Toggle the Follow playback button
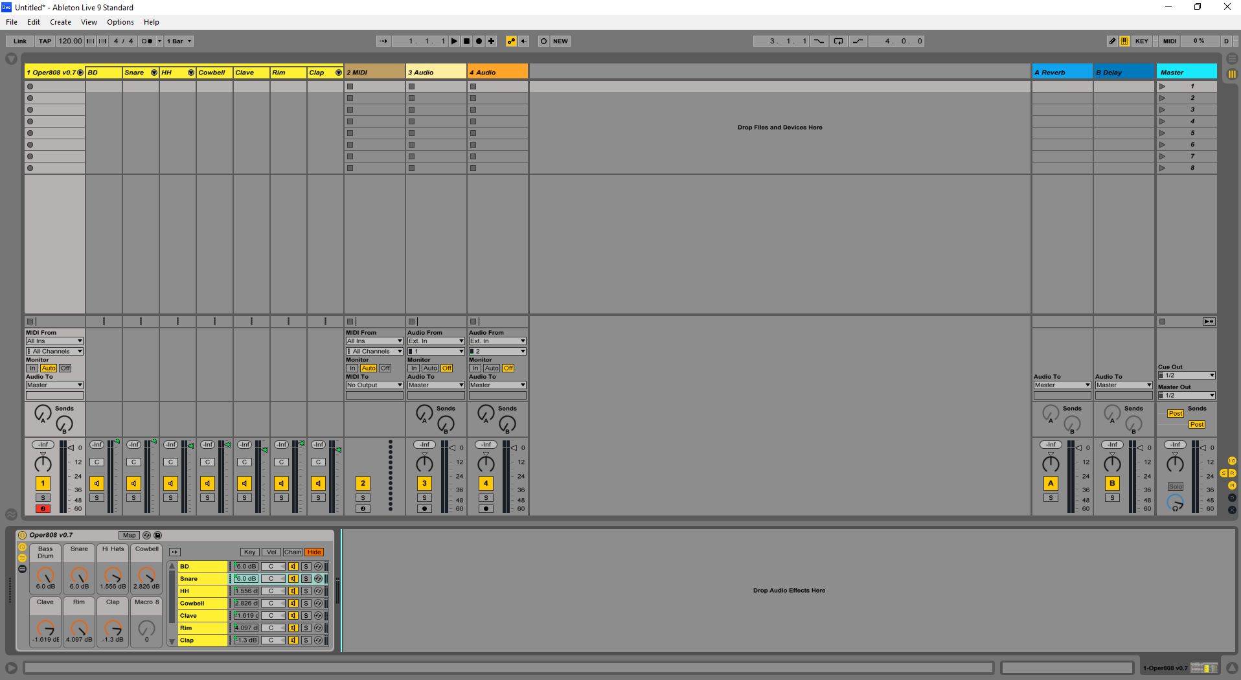Image resolution: width=1241 pixels, height=680 pixels. [x=383, y=41]
